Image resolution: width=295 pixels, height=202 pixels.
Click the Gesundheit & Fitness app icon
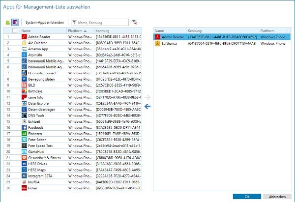24,158
